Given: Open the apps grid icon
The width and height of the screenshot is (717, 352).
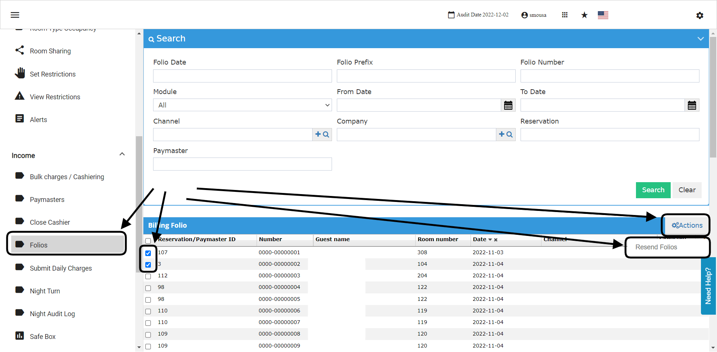Looking at the screenshot, I should point(565,15).
